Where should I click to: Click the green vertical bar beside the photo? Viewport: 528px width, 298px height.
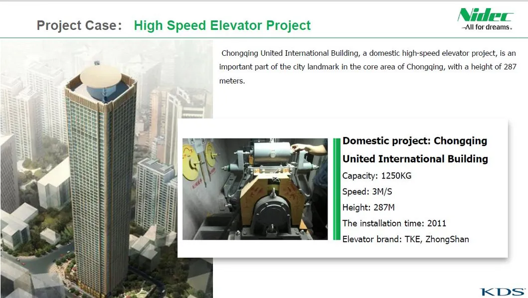click(336, 189)
